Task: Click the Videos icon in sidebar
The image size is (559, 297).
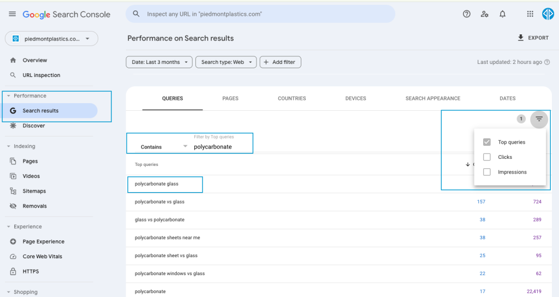Action: [13, 176]
